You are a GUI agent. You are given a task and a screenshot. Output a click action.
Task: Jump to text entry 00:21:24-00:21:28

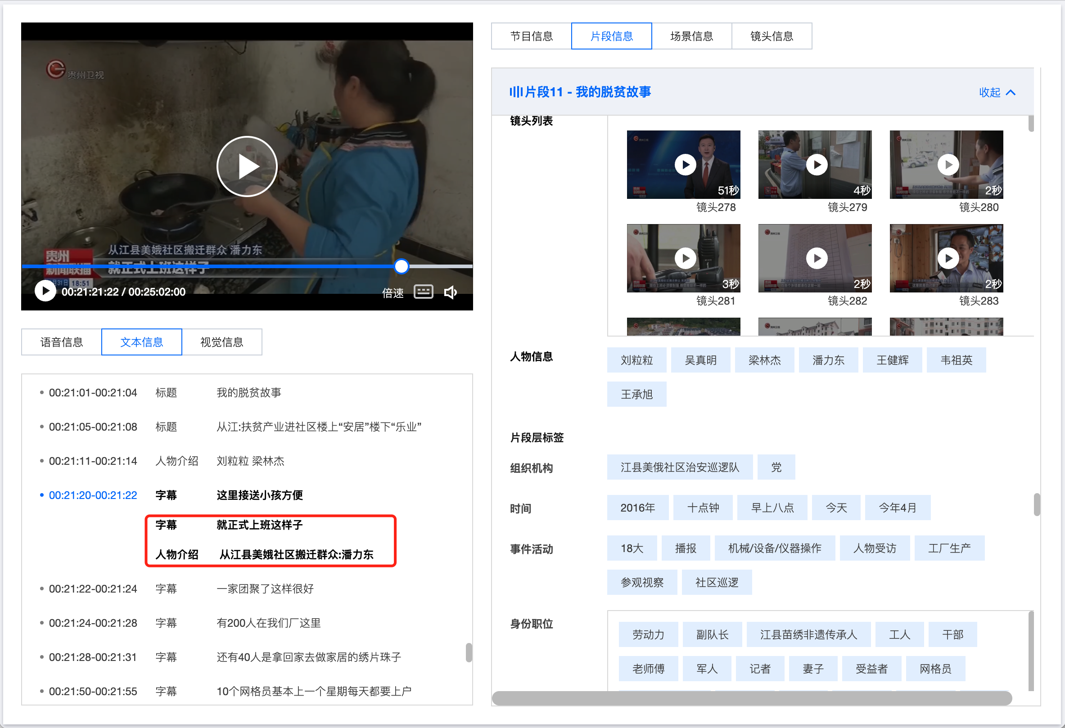(93, 623)
